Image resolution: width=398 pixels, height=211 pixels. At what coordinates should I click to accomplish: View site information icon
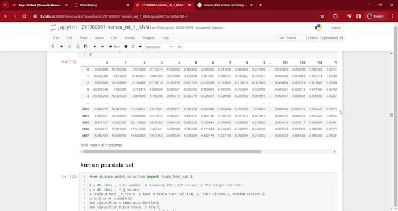36,16
